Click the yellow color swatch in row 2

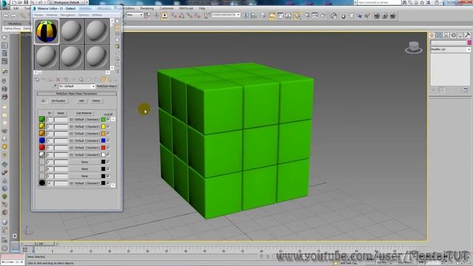pos(103,126)
